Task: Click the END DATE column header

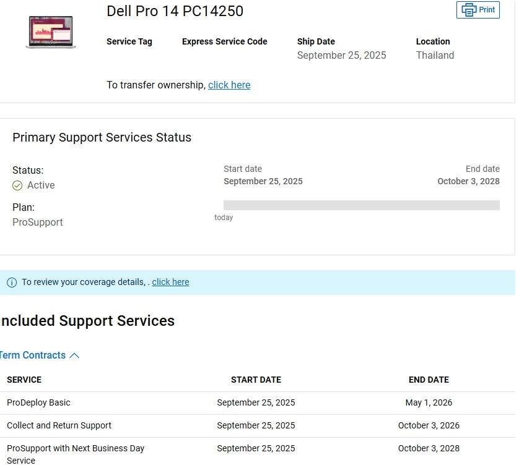Action: [429, 380]
